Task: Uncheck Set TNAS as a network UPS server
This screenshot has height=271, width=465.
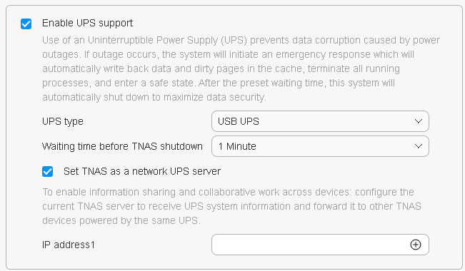Action: (47, 171)
